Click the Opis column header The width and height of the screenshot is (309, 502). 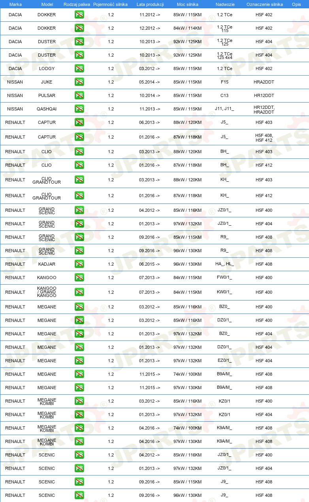coord(296,4)
